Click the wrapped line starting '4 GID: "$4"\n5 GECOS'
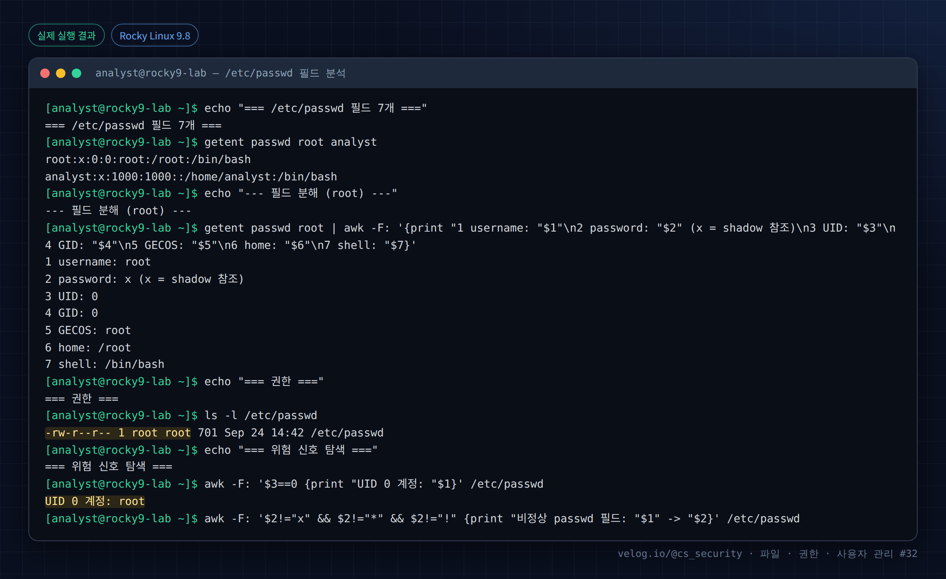The width and height of the screenshot is (946, 579). pos(231,245)
